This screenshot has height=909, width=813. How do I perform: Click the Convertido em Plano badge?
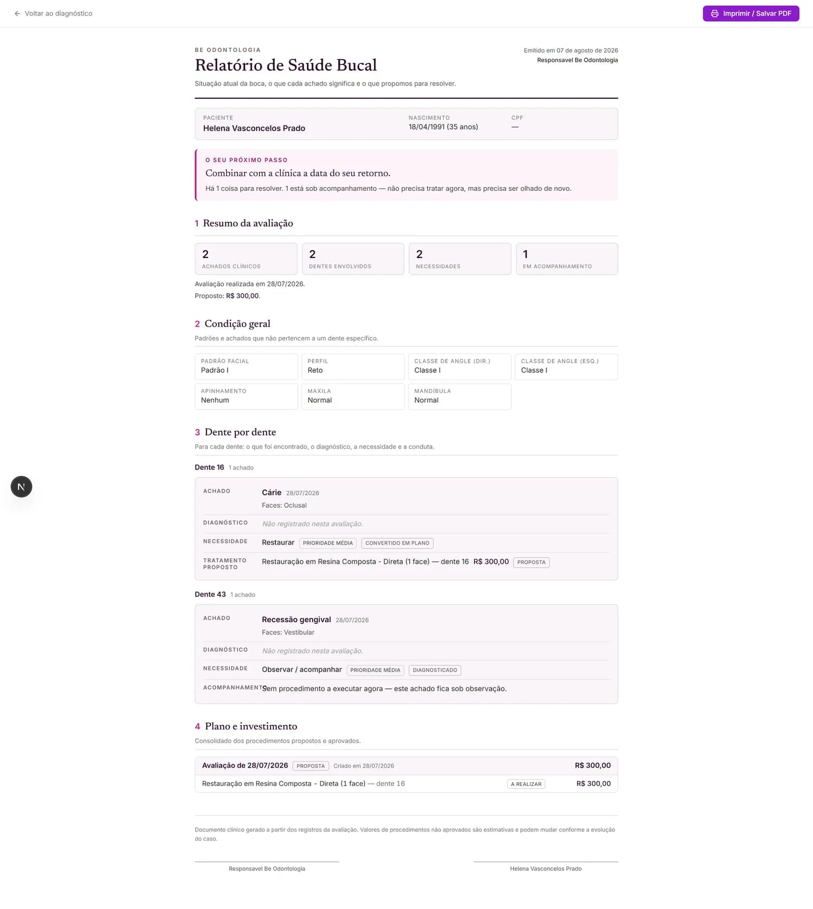tap(397, 543)
